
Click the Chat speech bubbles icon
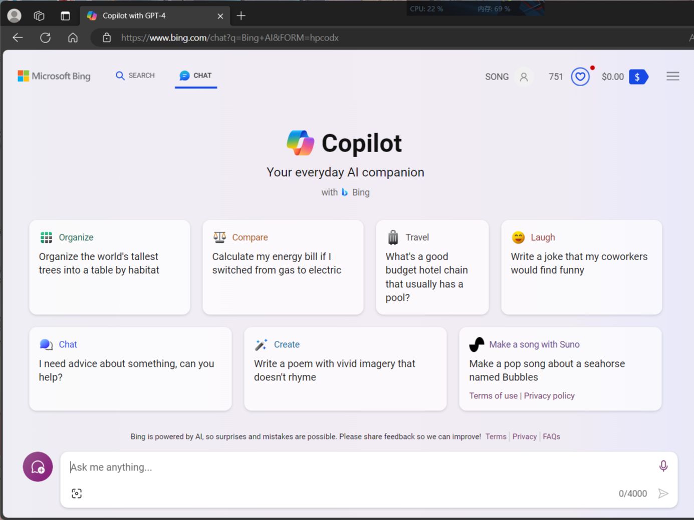[46, 344]
